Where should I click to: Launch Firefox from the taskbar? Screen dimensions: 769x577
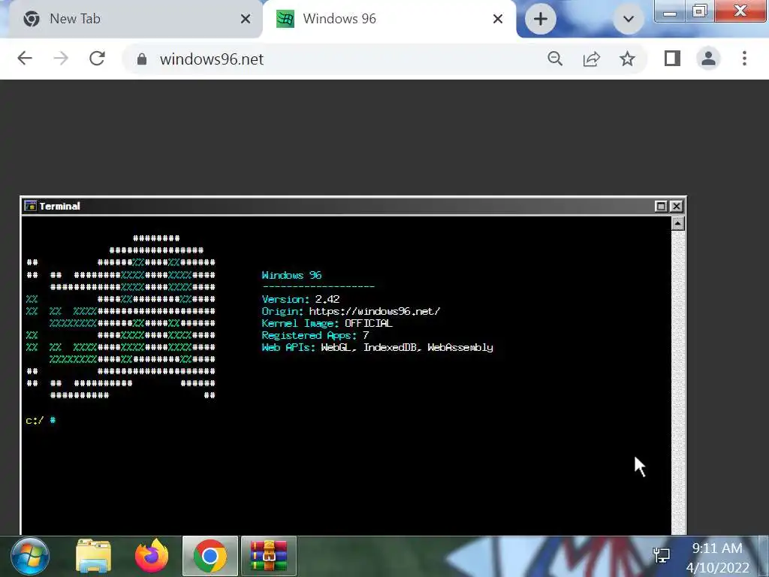[152, 556]
